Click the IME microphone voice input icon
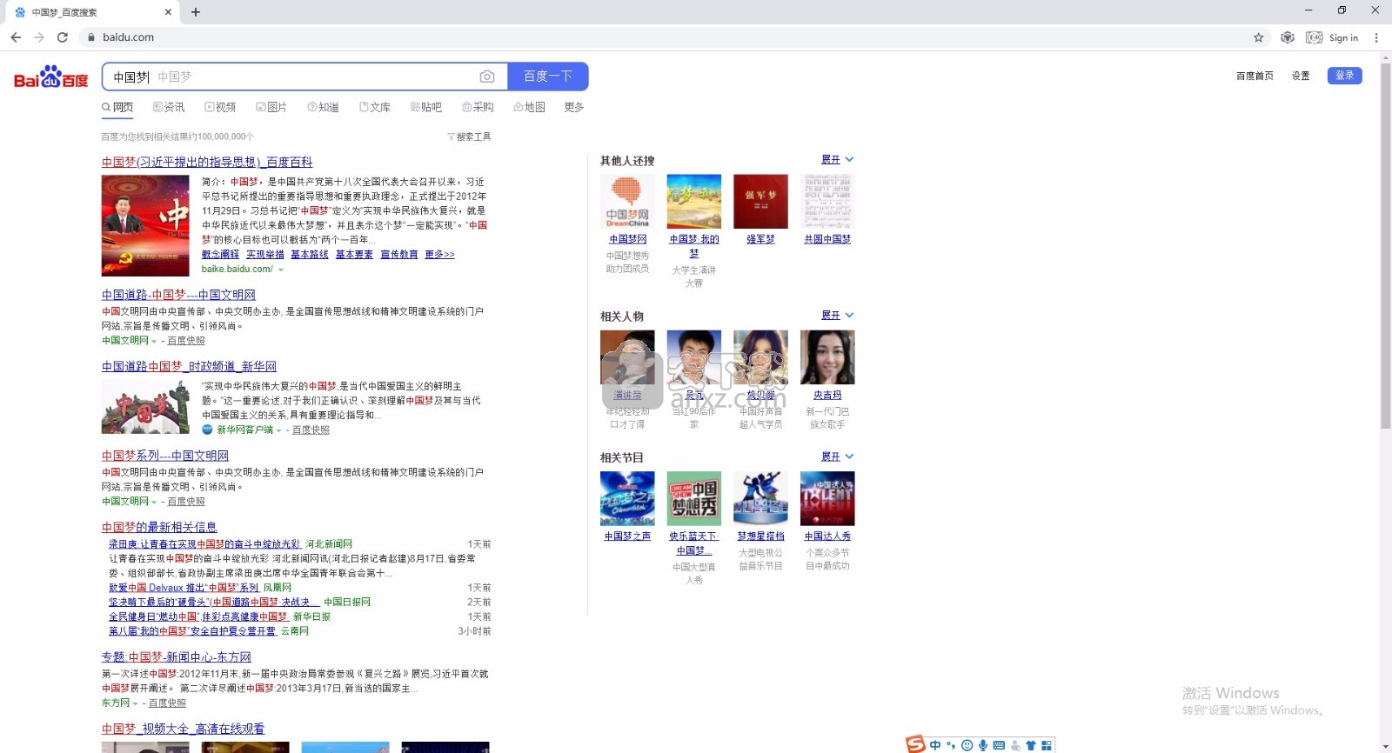1392x753 pixels. point(983,745)
